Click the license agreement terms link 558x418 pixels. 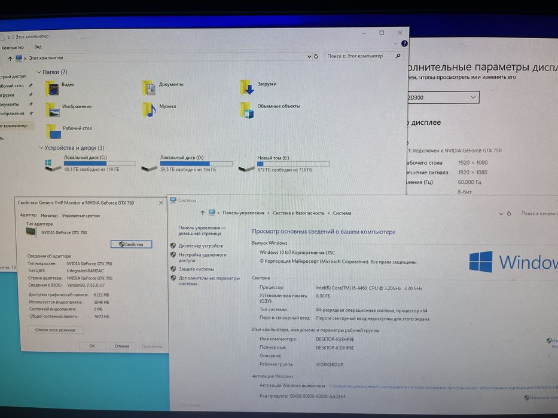click(443, 387)
